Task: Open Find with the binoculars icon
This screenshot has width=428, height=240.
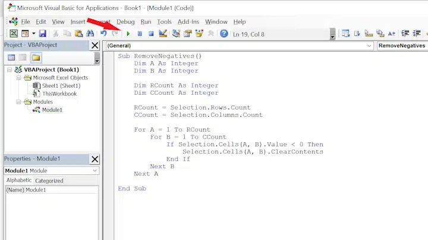Action: 90,33
